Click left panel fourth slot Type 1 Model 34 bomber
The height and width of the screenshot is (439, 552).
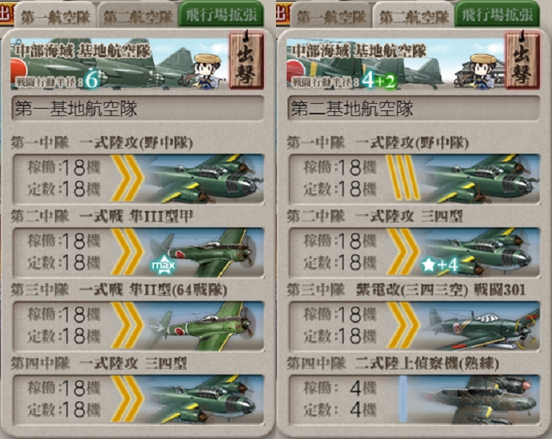point(138,399)
